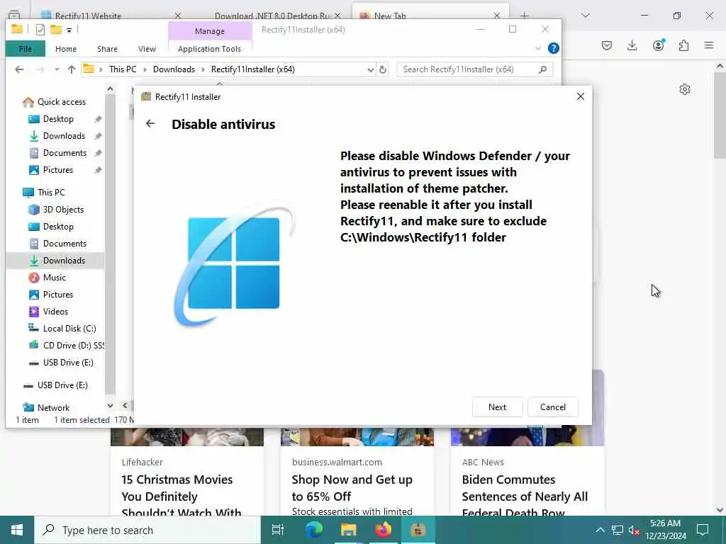Click the search magnifier icon in Explorer
Viewport: 726px width, 544px height.
[542, 69]
